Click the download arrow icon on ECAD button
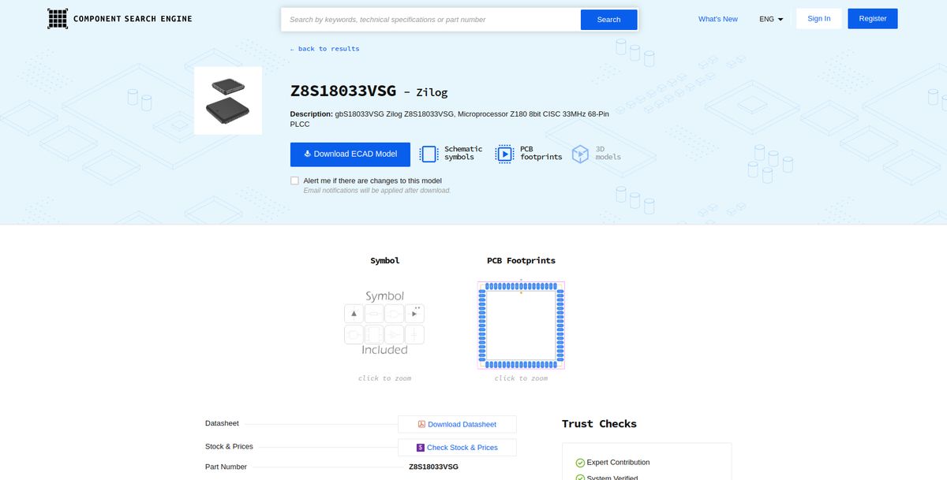The width and height of the screenshot is (947, 480). click(x=306, y=154)
